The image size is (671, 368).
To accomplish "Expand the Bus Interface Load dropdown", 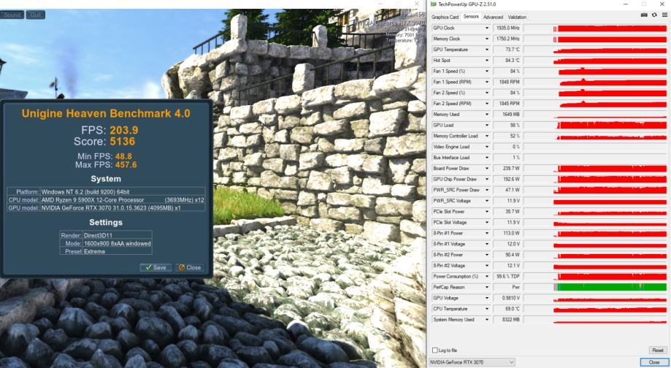I will [486, 158].
